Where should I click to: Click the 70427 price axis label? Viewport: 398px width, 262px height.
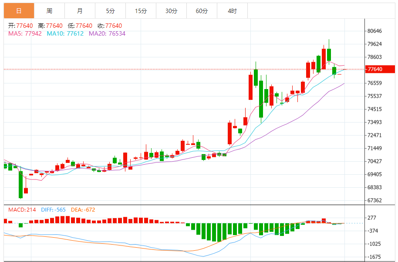click(x=374, y=161)
